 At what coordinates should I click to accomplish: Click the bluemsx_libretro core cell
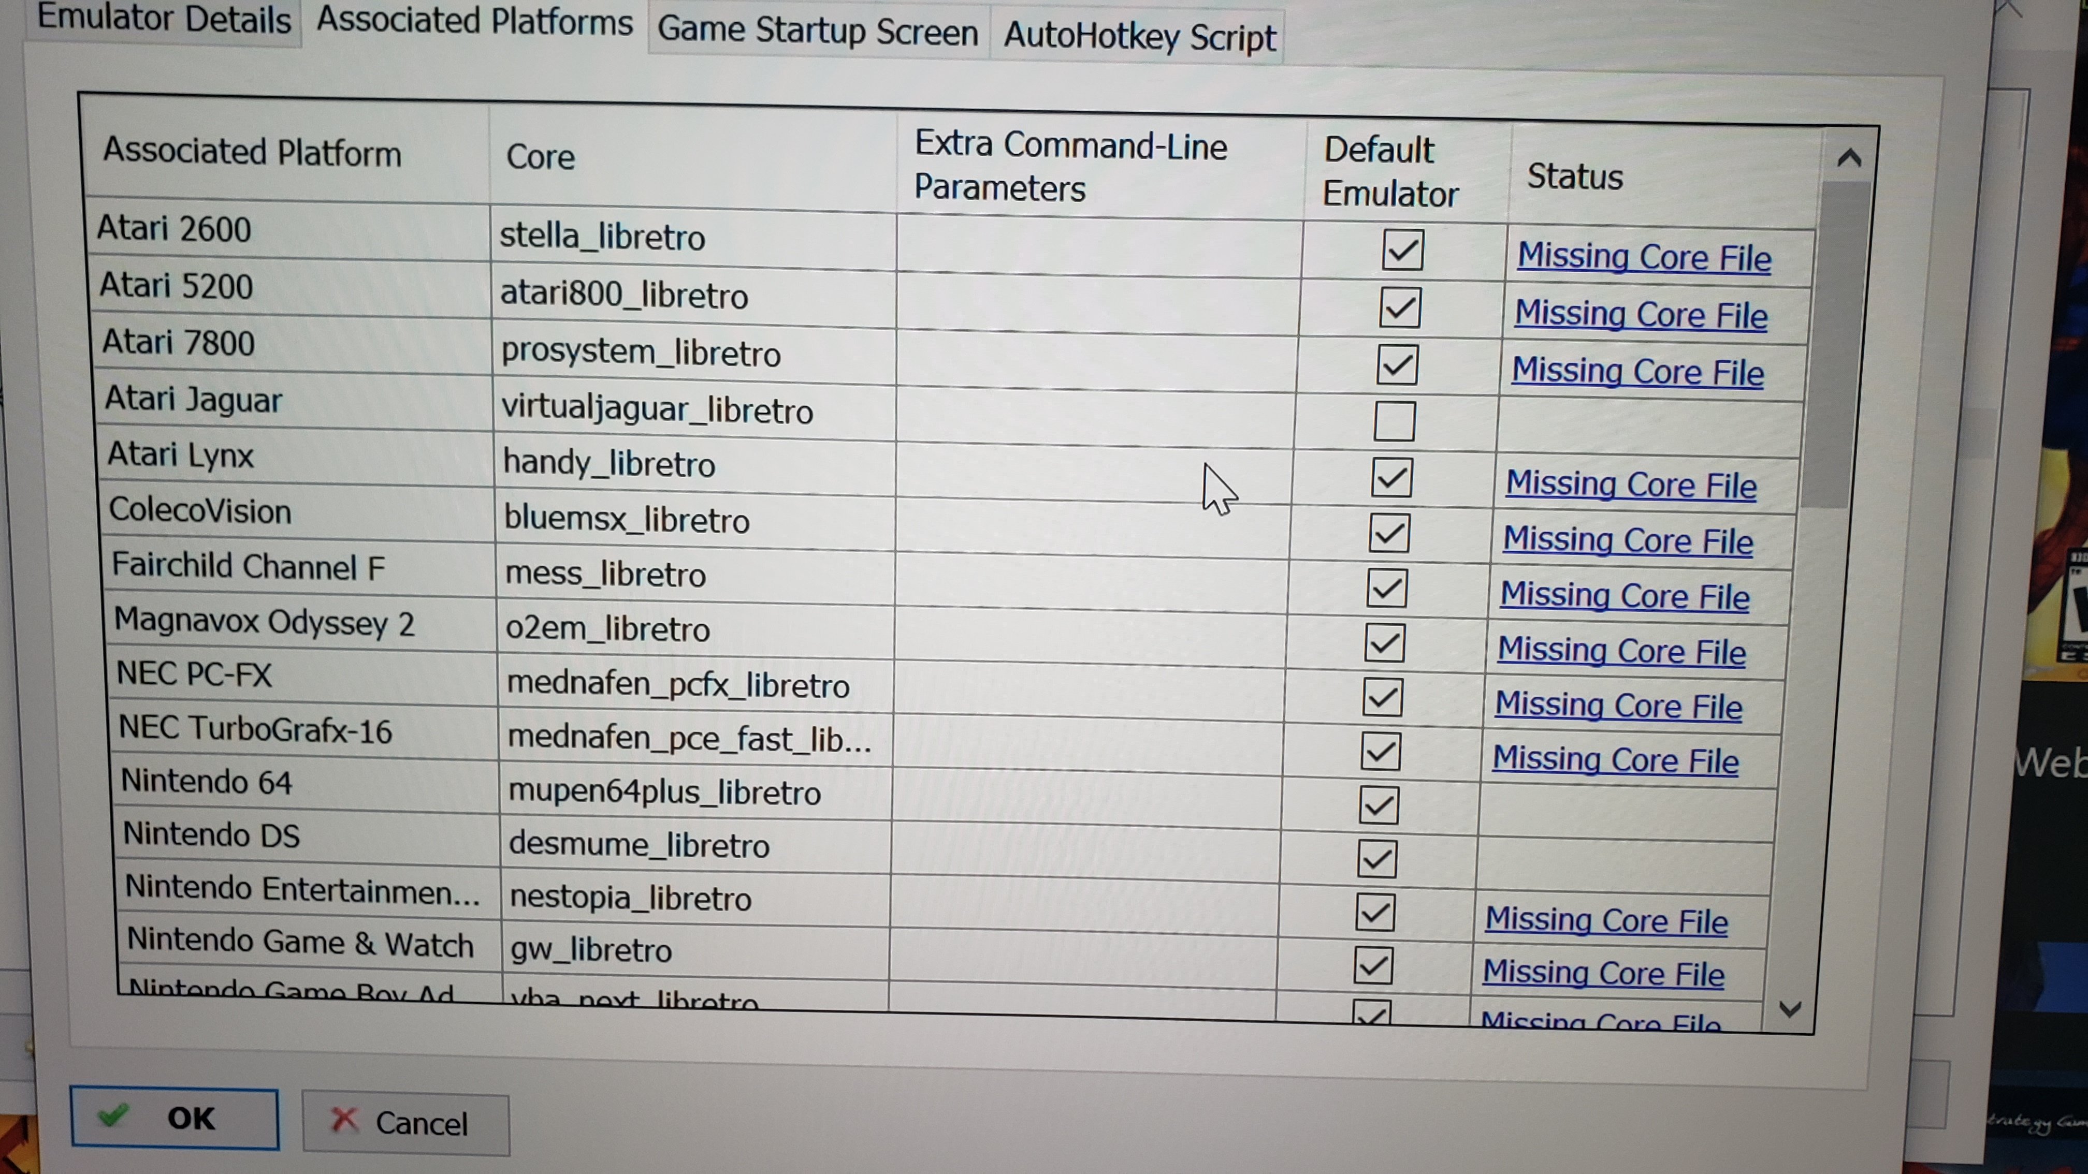694,520
